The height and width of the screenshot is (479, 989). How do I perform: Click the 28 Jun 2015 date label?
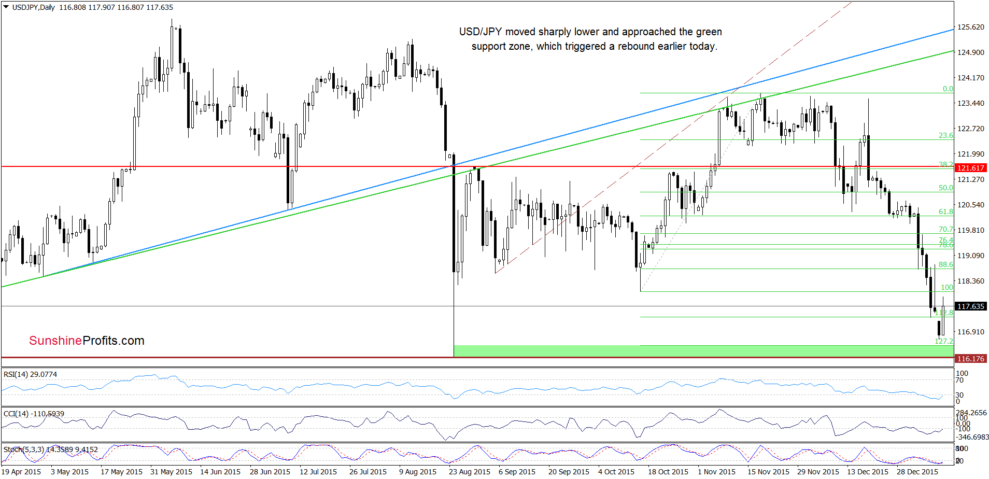pyautogui.click(x=270, y=472)
